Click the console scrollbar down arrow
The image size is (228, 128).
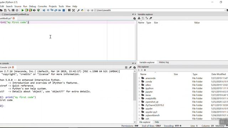click(x=135, y=122)
